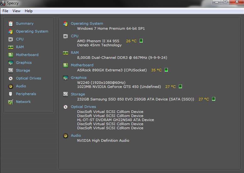The image size is (244, 173).
Task: Click the text AMD Phenom II X4 955
Action: [x=98, y=41]
